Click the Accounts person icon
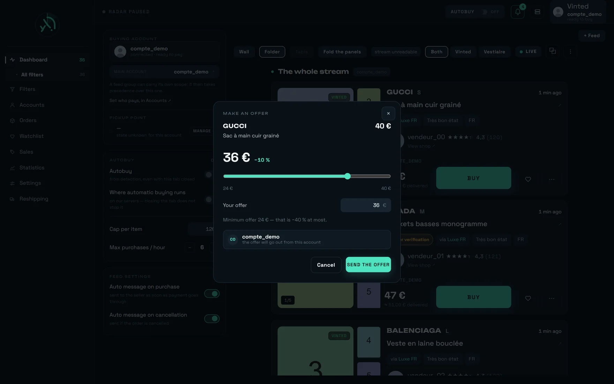This screenshot has height=384, width=614. point(12,105)
